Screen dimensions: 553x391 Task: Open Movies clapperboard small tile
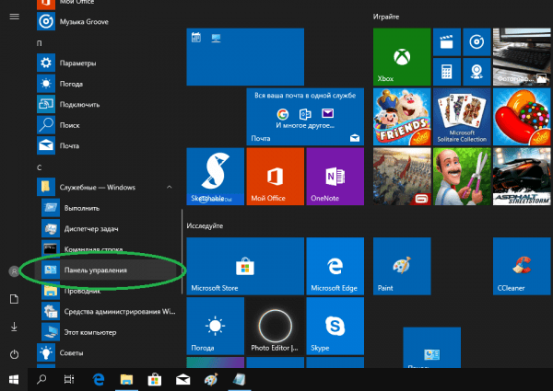pos(447,42)
